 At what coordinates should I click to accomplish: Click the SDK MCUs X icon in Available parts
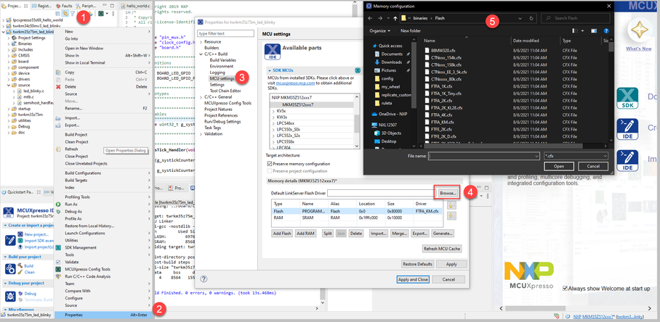click(x=357, y=70)
